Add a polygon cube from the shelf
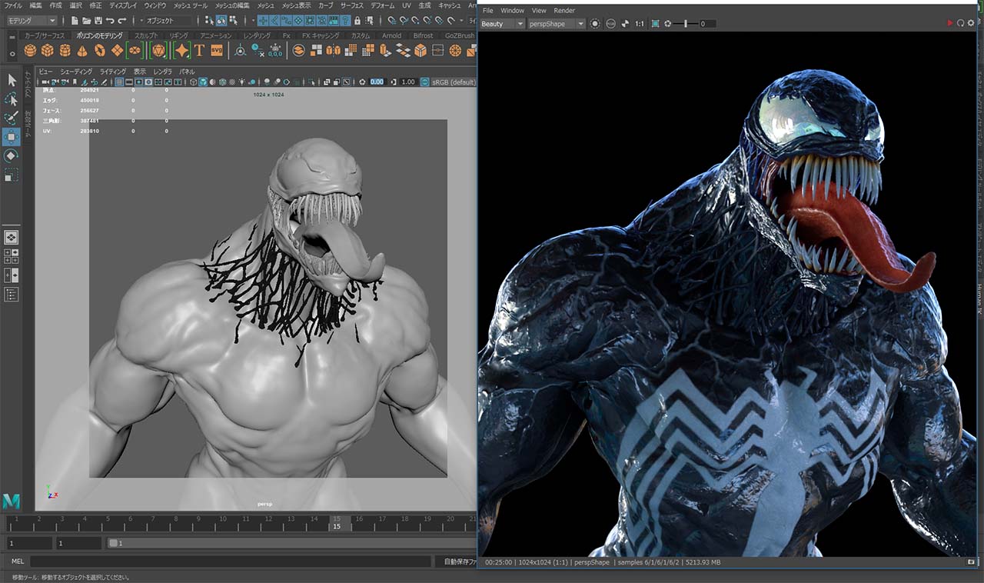The width and height of the screenshot is (984, 583). [48, 51]
